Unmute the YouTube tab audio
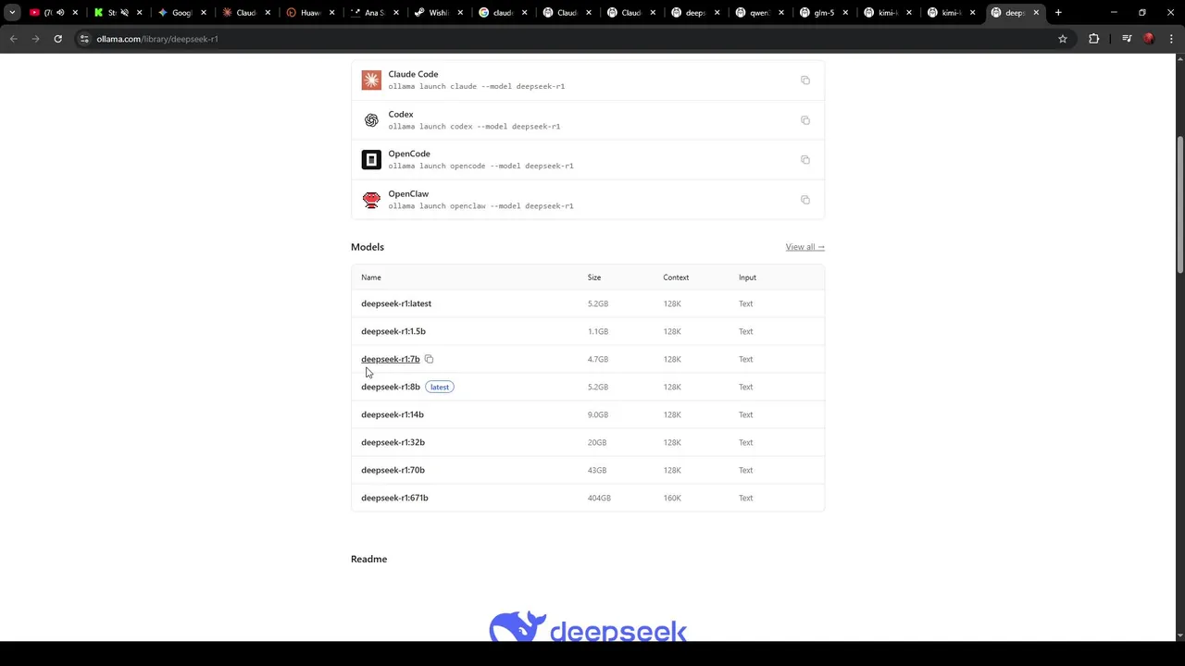 tap(60, 13)
